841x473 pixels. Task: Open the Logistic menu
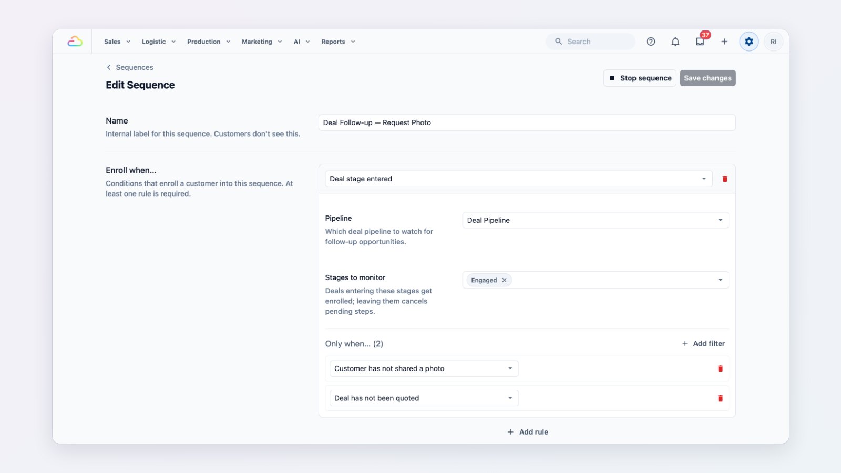(x=159, y=42)
